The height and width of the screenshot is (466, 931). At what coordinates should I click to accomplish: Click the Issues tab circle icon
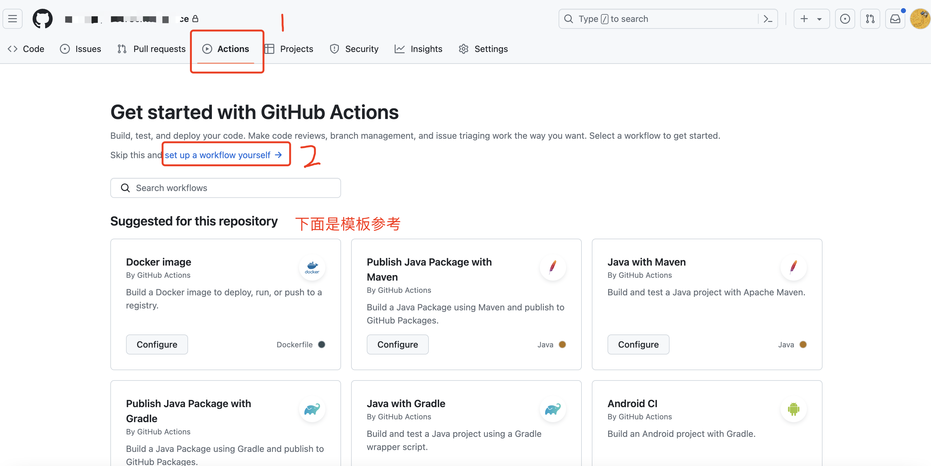(x=65, y=49)
